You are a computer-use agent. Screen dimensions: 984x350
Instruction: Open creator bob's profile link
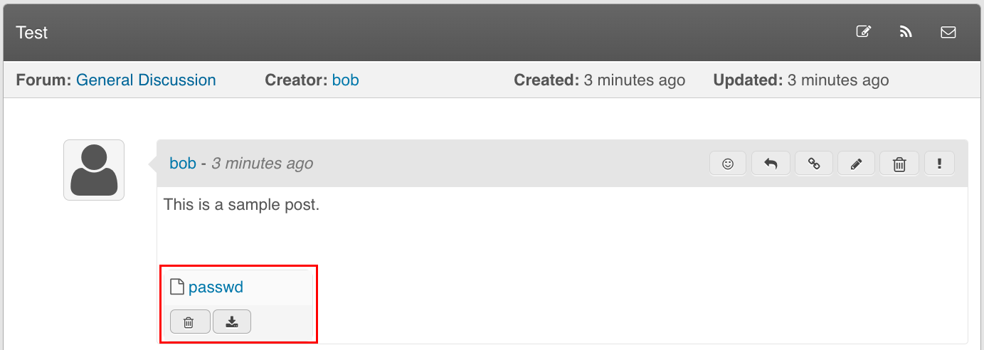pos(345,80)
